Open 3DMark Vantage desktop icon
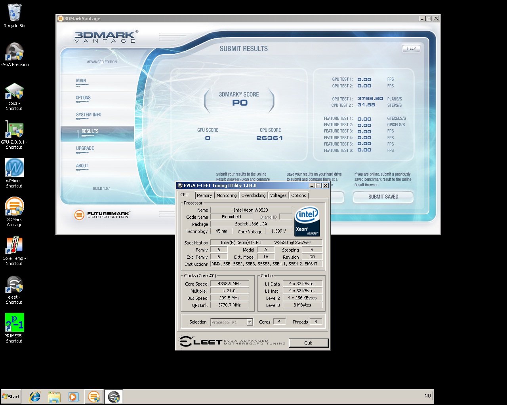Viewport: 507px width, 405px height. click(14, 212)
